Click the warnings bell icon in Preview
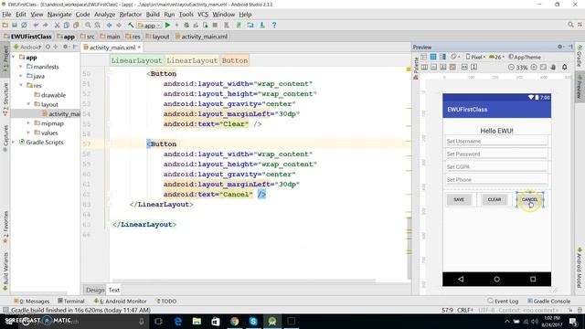 [x=565, y=67]
